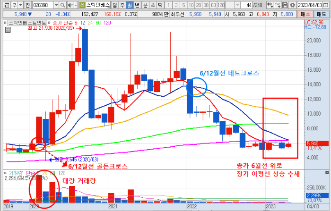Switch to 주 weekly chart period
The image size is (331, 211).
coord(122,5)
